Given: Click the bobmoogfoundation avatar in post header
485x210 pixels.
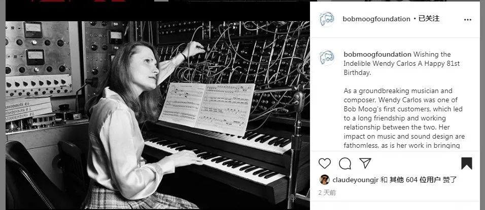Looking at the screenshot, I should 327,19.
